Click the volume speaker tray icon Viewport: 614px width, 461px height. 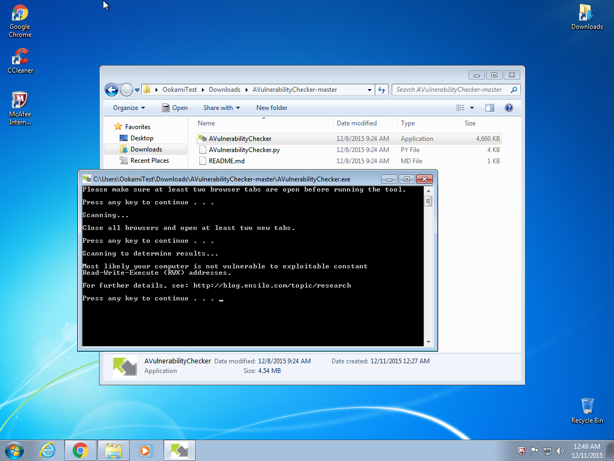click(x=559, y=451)
